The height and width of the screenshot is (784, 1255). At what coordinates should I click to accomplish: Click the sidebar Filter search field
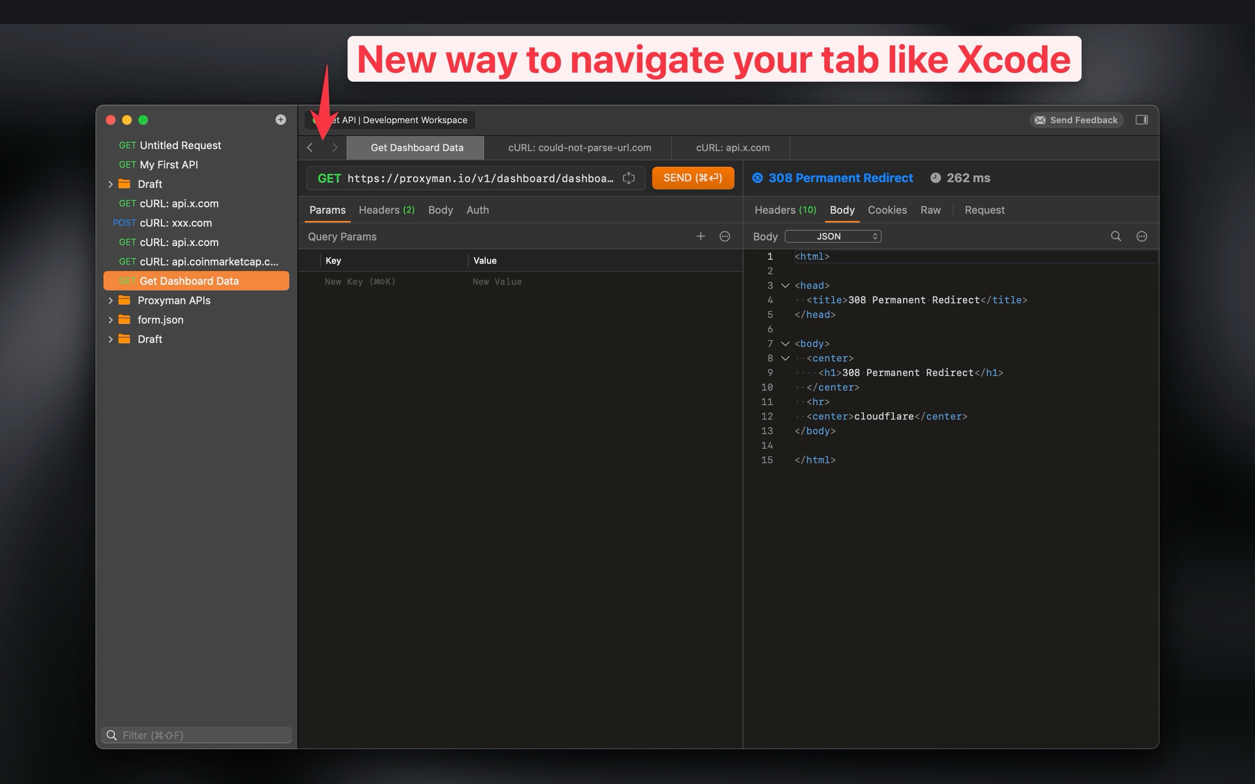click(197, 735)
